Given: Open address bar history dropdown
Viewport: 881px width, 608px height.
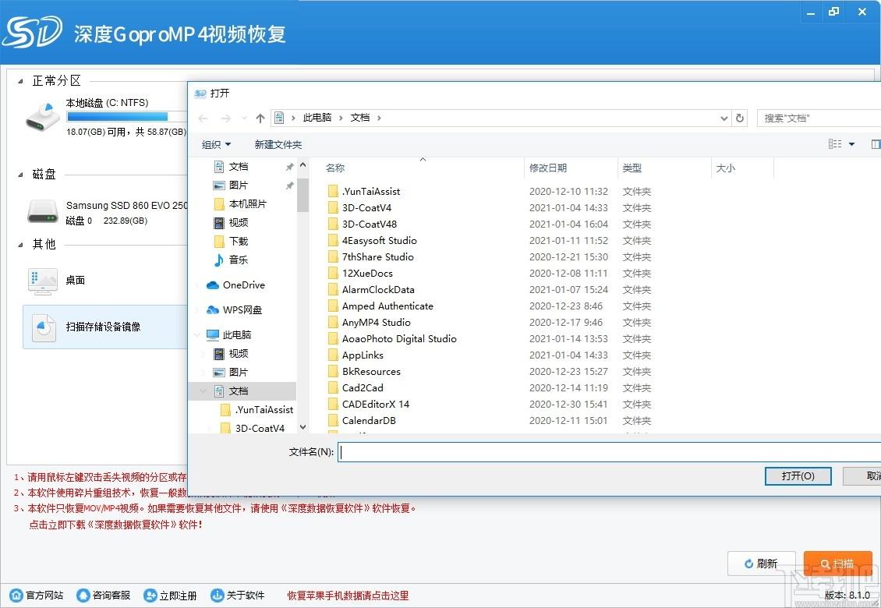Looking at the screenshot, I should coord(724,118).
